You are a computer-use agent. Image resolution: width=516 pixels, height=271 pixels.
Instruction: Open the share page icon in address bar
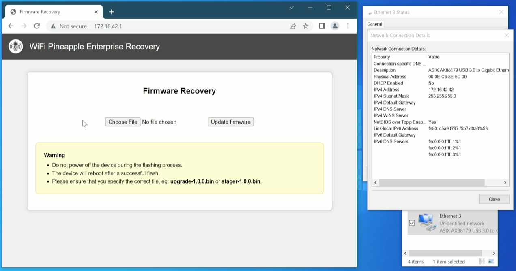coord(292,26)
